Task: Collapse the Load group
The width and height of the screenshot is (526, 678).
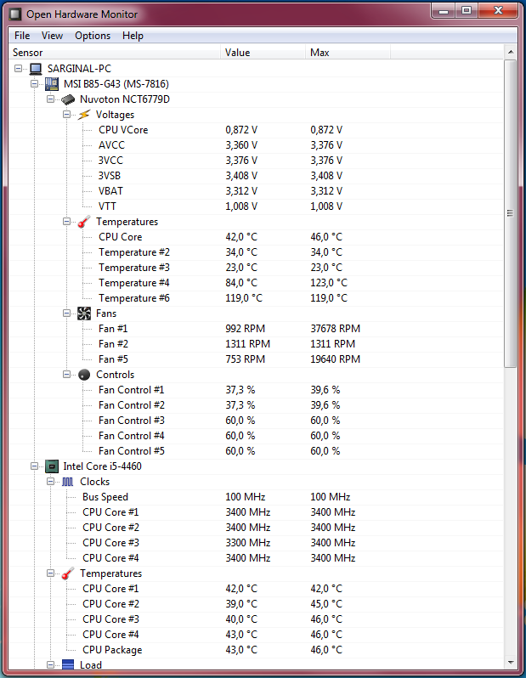Action: (x=51, y=664)
